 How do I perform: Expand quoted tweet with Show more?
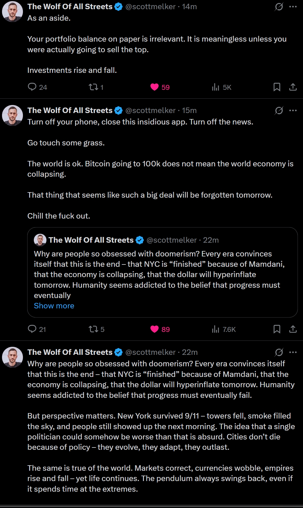[x=54, y=306]
